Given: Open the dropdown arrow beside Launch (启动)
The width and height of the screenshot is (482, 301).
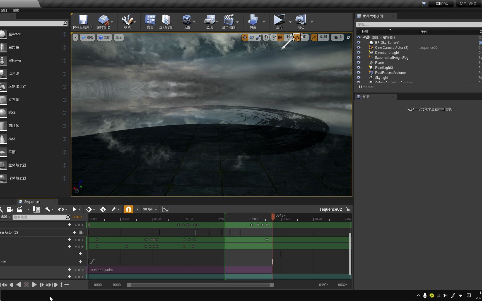Looking at the screenshot, I should coord(312,22).
